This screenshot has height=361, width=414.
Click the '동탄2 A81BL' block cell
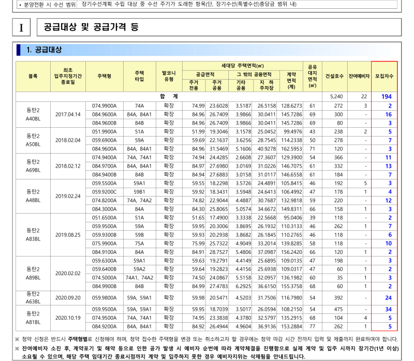33,318
